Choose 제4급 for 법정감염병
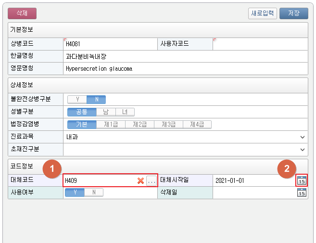Viewport: 316px width, 243px height. click(197, 125)
